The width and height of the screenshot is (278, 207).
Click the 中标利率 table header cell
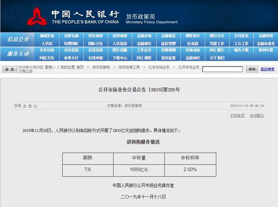190,158
